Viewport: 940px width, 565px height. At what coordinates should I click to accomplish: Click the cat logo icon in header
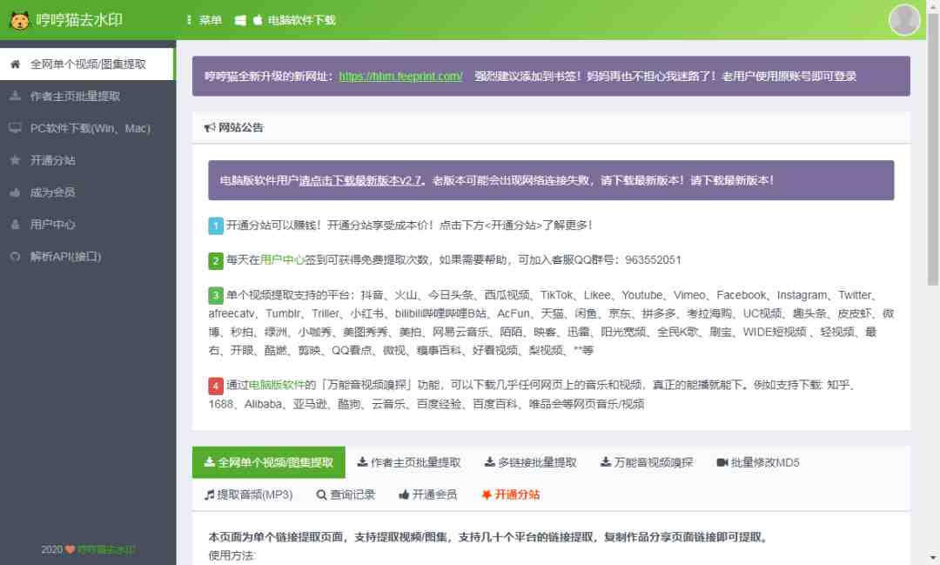pyautogui.click(x=20, y=20)
